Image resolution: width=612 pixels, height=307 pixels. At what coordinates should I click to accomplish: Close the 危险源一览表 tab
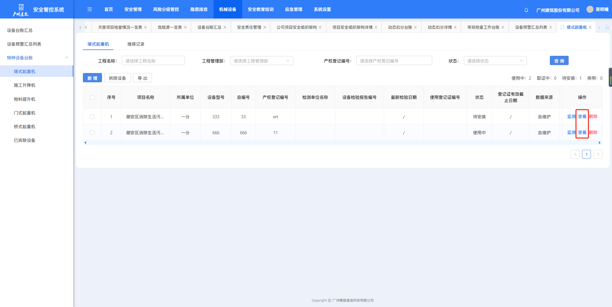tap(185, 27)
